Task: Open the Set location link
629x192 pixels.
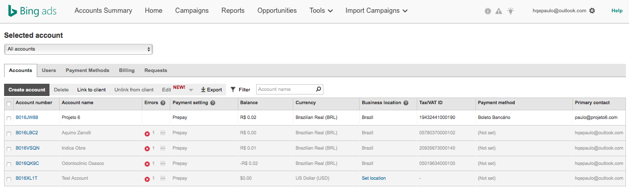Action: coord(374,178)
